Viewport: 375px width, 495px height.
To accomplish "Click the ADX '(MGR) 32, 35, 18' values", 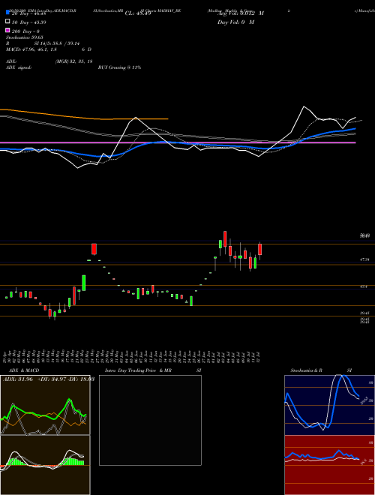I will pos(73,61).
